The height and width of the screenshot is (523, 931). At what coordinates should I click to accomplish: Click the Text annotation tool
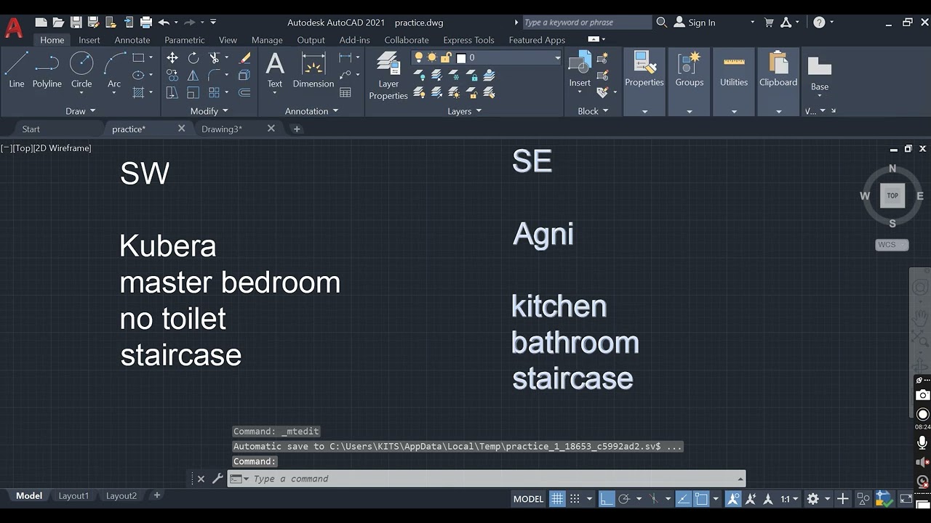(x=275, y=70)
